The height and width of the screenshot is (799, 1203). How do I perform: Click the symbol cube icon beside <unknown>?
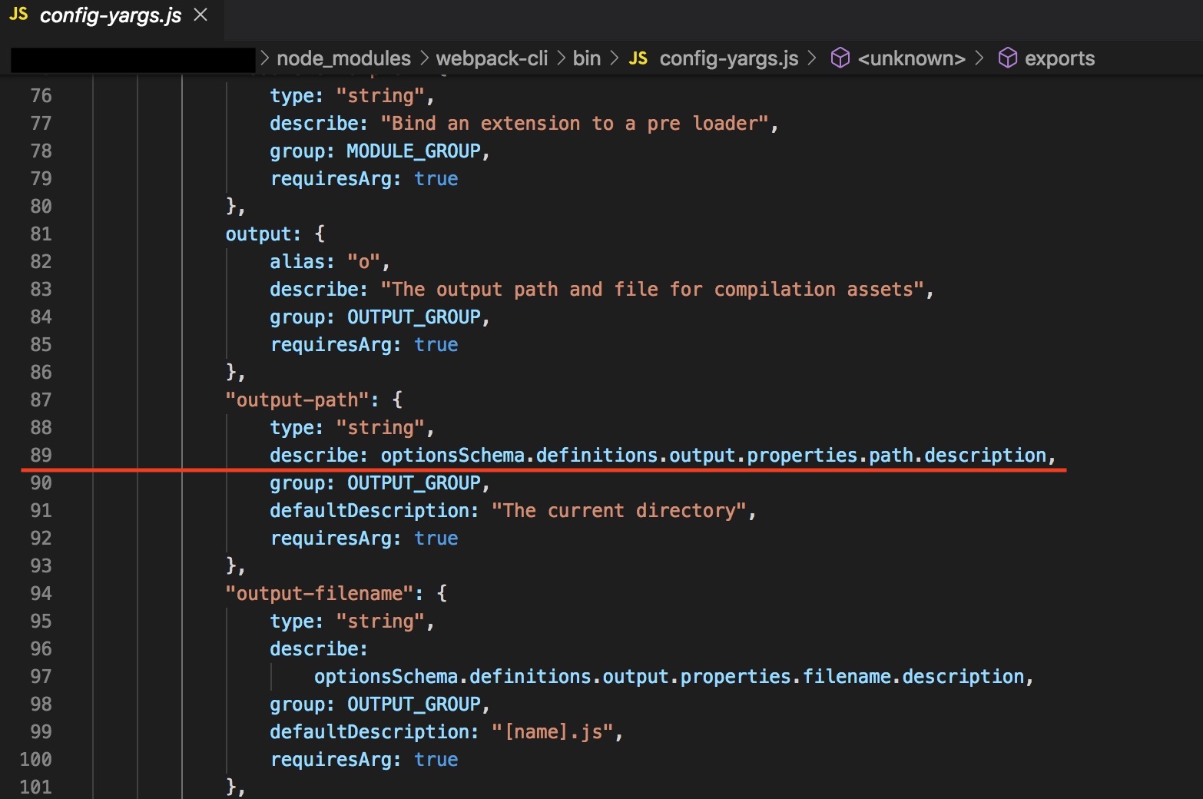coord(840,58)
